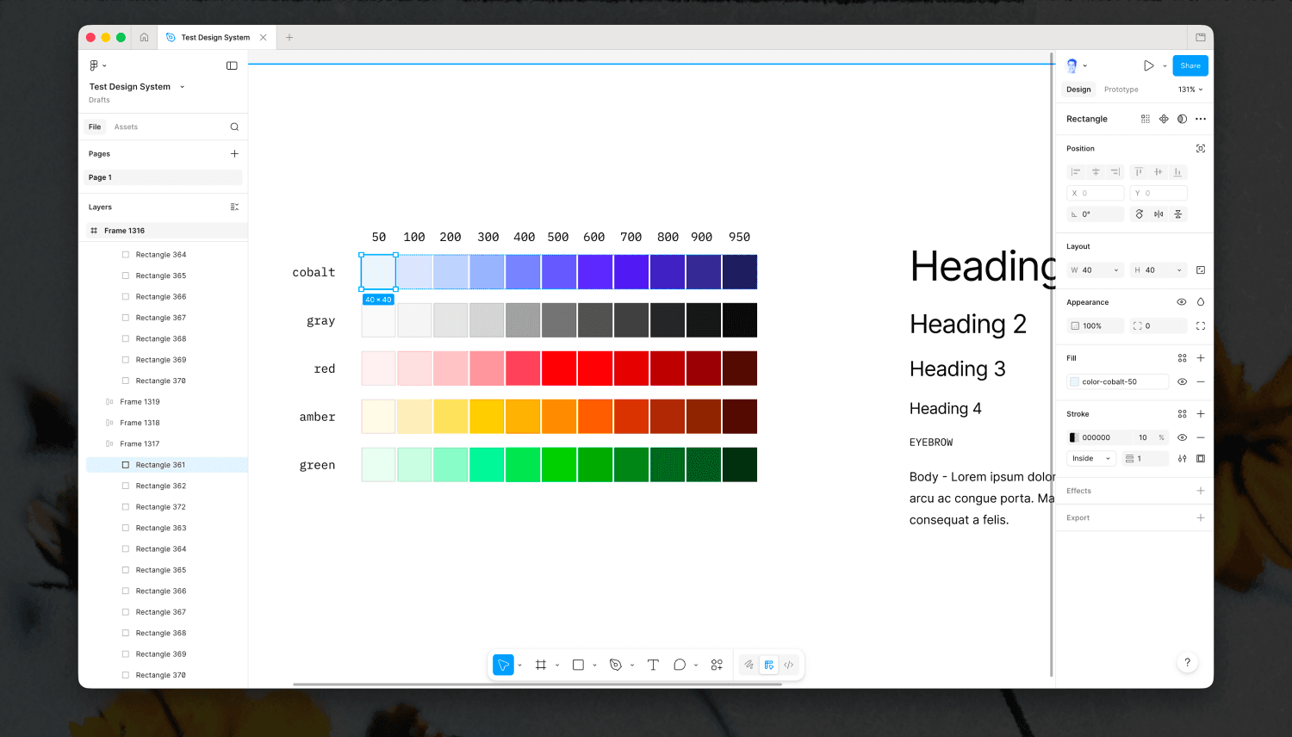The width and height of the screenshot is (1292, 737).
Task: Open advanced stroke settings sliders icon
Action: pos(1182,459)
